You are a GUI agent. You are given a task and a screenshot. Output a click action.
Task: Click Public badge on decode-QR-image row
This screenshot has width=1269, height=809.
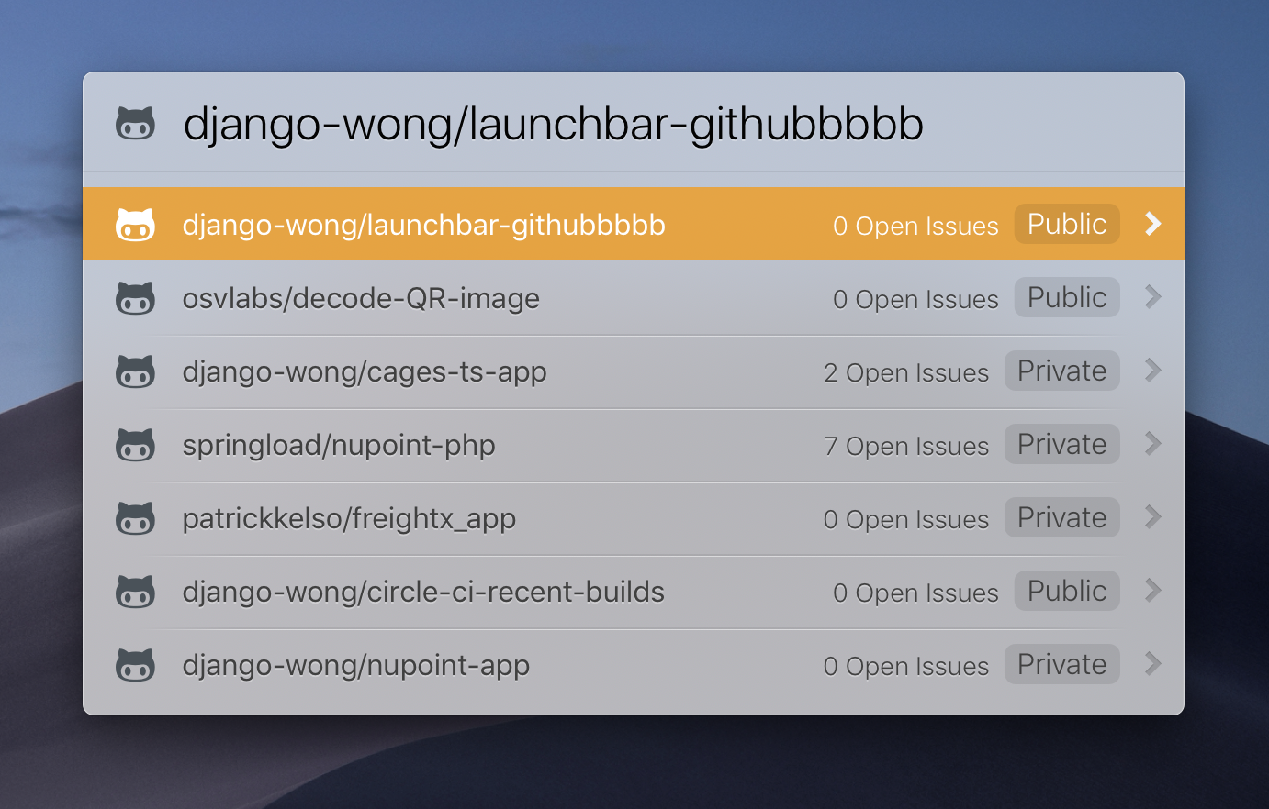pyautogui.click(x=1067, y=297)
